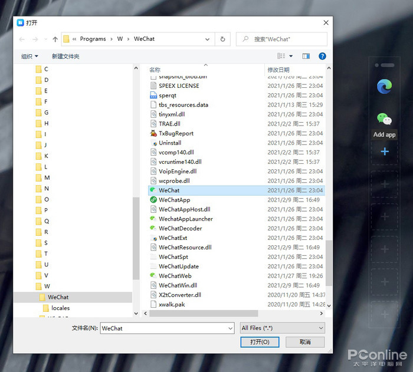Select SPEEX LICENSE file

click(x=179, y=86)
